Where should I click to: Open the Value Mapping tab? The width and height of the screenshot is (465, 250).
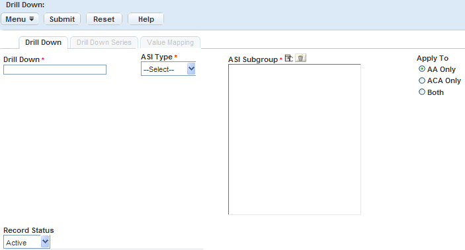tap(170, 43)
